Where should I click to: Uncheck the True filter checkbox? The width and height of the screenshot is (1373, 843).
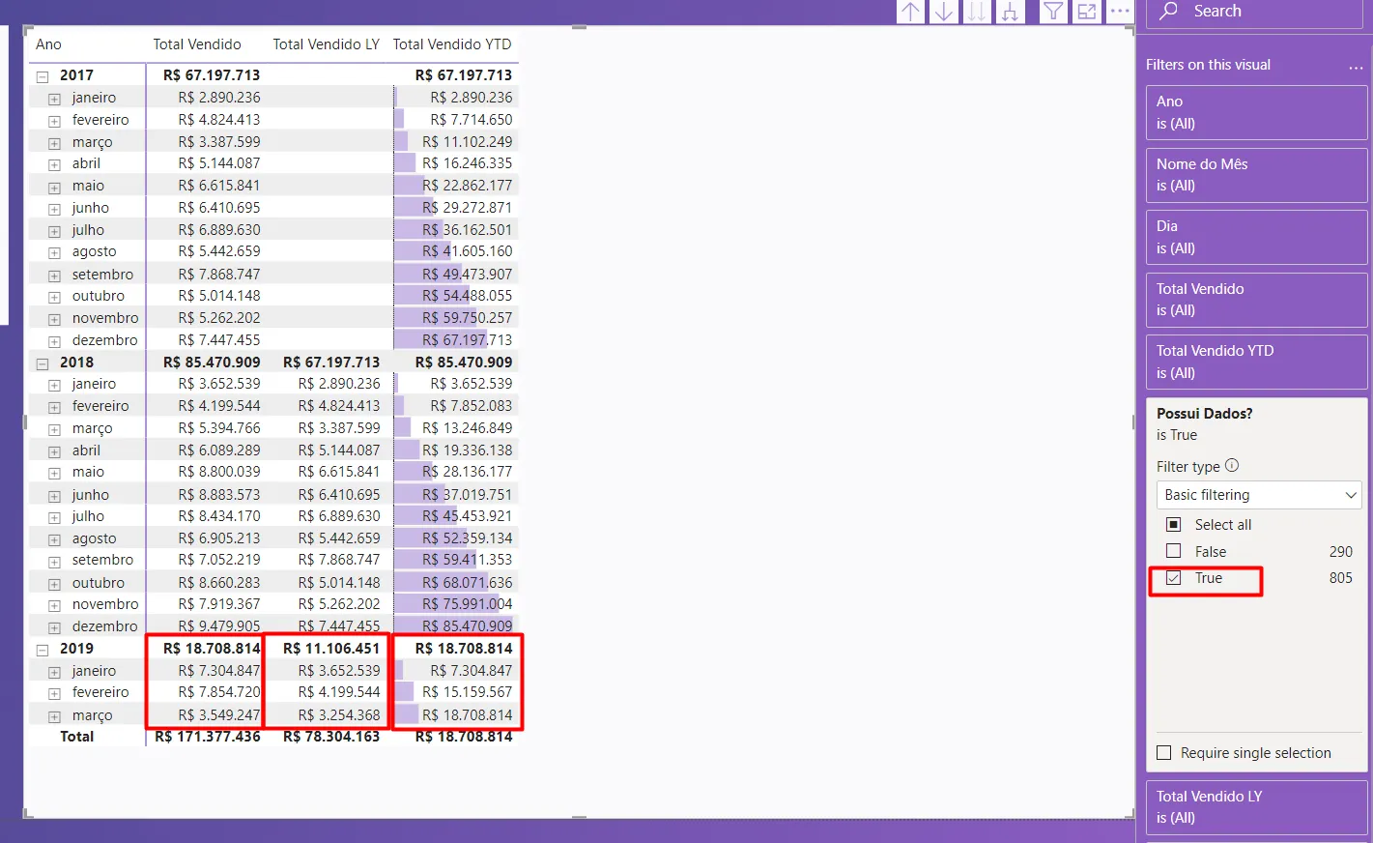(1173, 578)
